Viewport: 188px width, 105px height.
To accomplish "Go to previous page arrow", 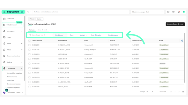I will click(175, 92).
